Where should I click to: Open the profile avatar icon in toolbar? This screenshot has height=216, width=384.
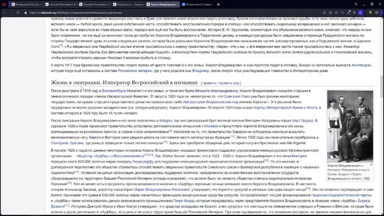tap(377, 13)
